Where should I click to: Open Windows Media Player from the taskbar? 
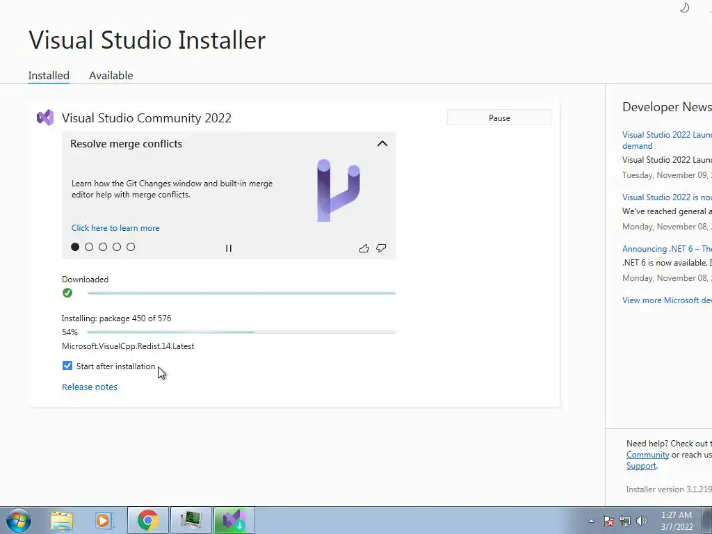[x=103, y=520]
